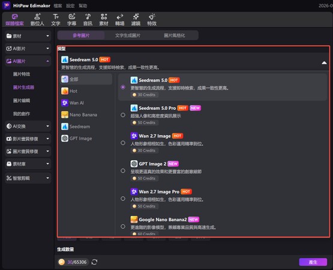Open the 濾鏡 filters tool
333x270 pixels.
coord(136,20)
